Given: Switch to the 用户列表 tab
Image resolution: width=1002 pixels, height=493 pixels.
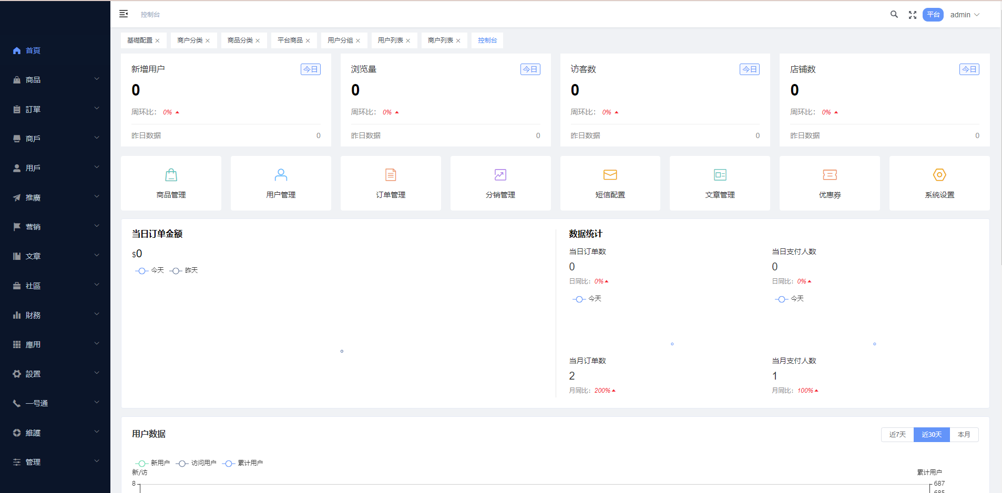Looking at the screenshot, I should click(390, 40).
